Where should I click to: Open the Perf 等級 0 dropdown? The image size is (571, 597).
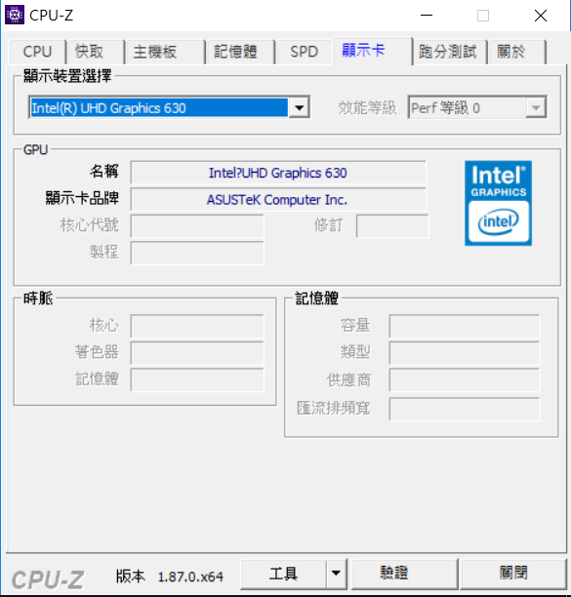click(x=477, y=108)
